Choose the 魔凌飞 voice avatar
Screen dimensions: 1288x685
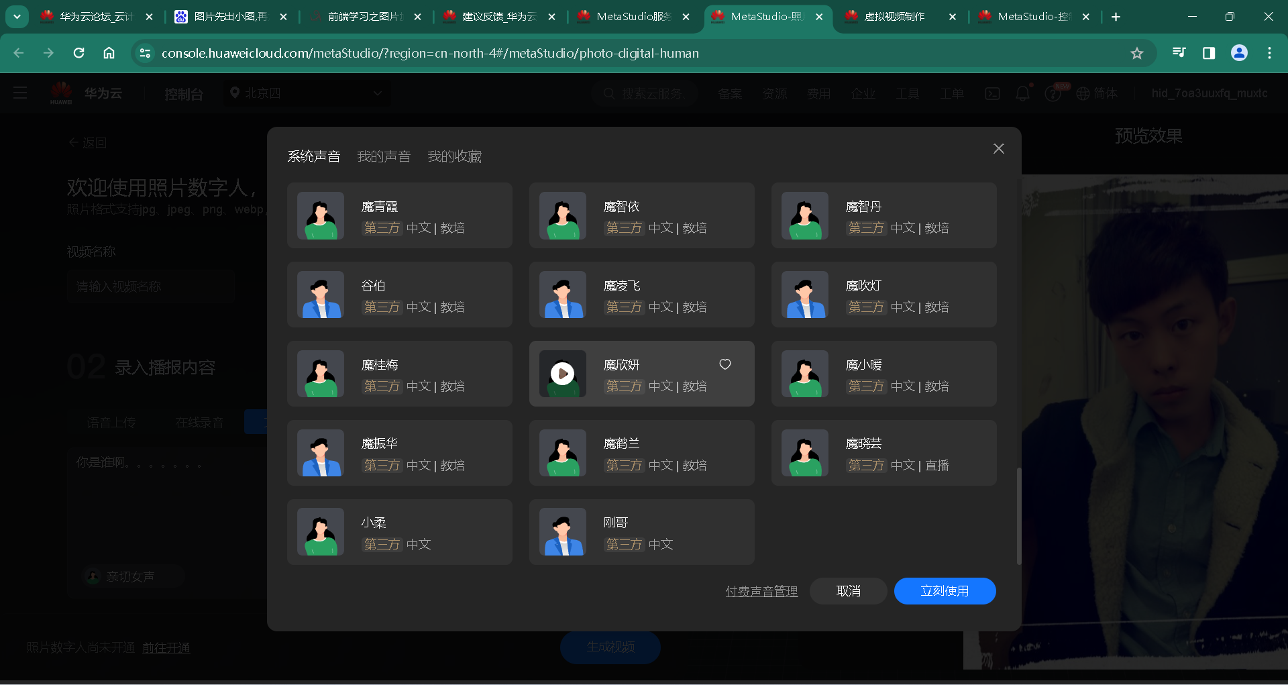[563, 295]
